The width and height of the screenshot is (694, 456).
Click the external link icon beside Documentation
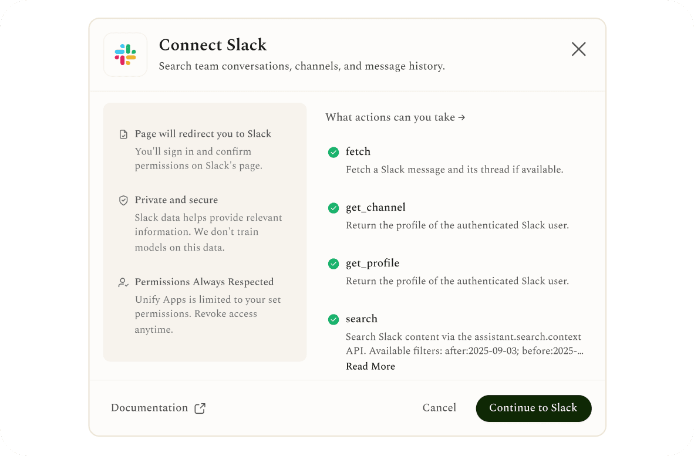coord(200,408)
